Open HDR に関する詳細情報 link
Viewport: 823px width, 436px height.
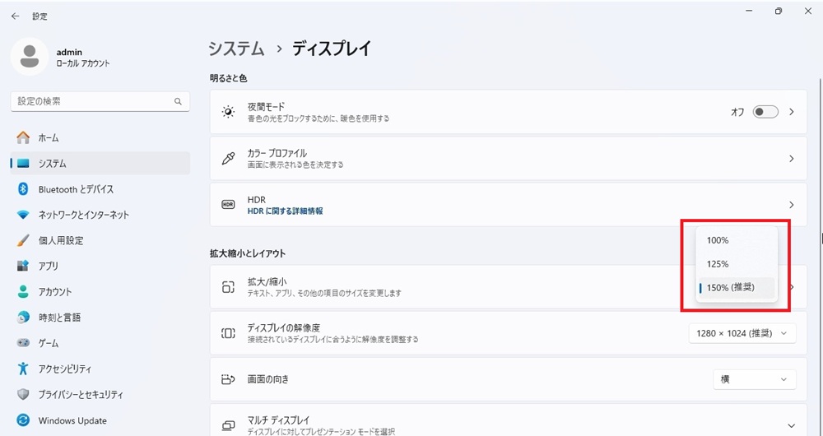285,211
